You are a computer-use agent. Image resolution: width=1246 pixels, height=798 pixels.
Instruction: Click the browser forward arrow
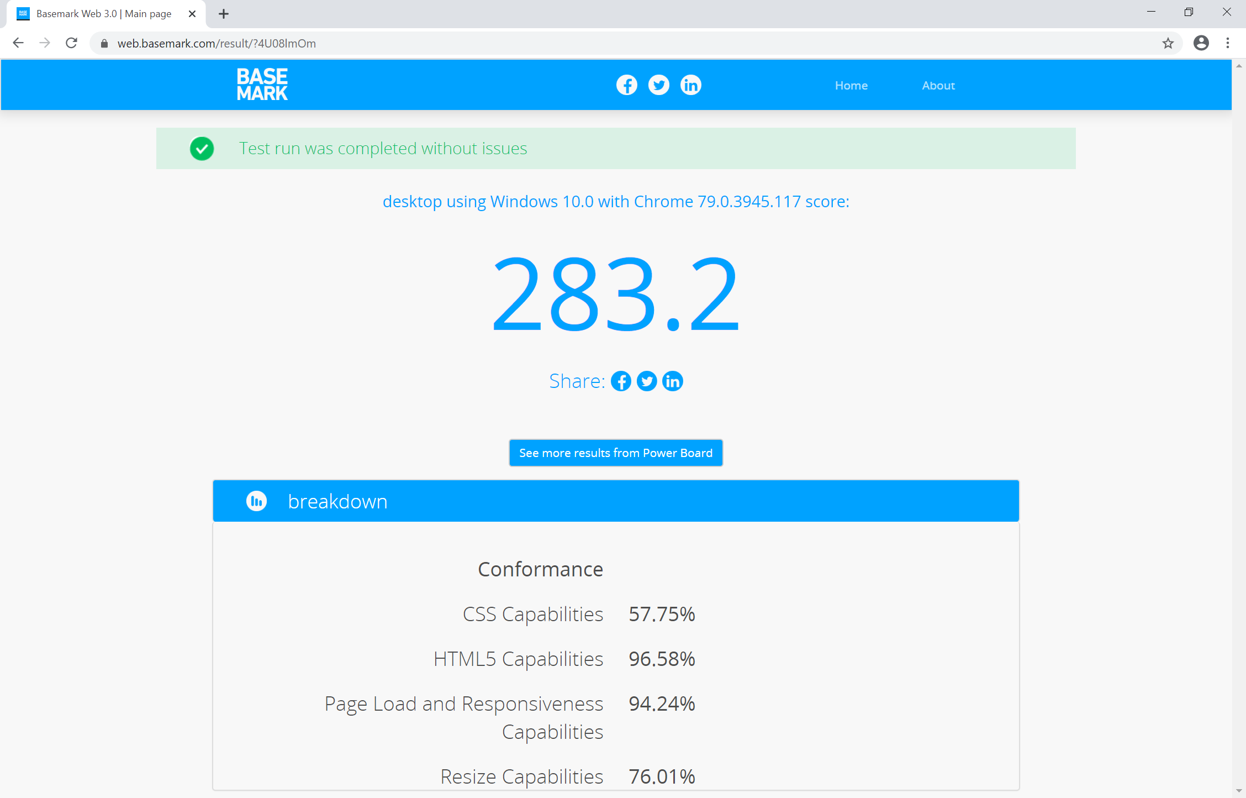(45, 43)
